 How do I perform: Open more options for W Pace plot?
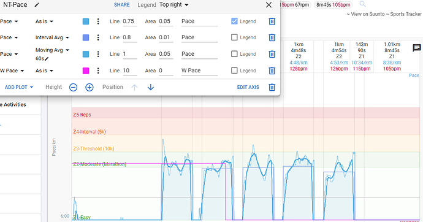tap(98, 71)
